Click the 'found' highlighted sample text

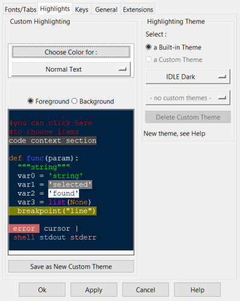click(64, 193)
